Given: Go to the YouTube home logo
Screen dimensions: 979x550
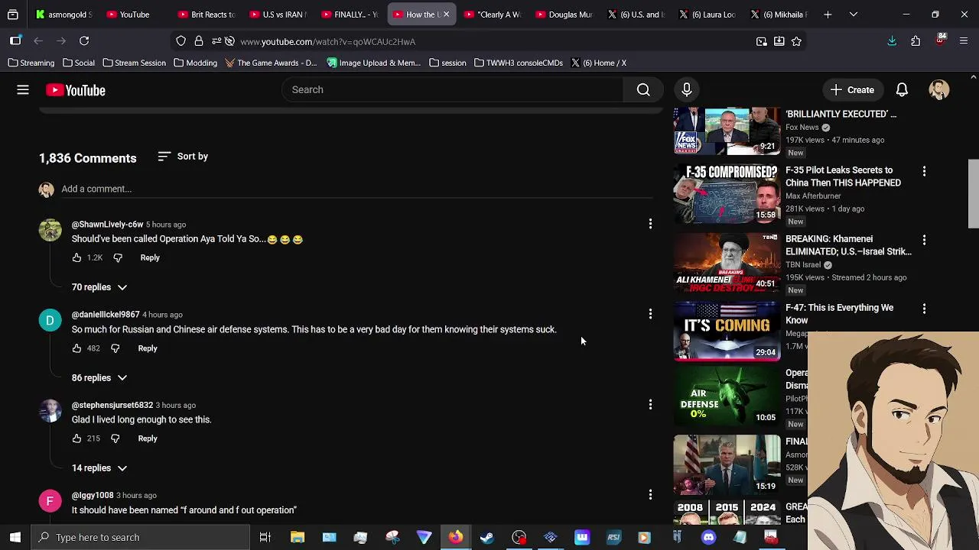Looking at the screenshot, I should pos(76,90).
